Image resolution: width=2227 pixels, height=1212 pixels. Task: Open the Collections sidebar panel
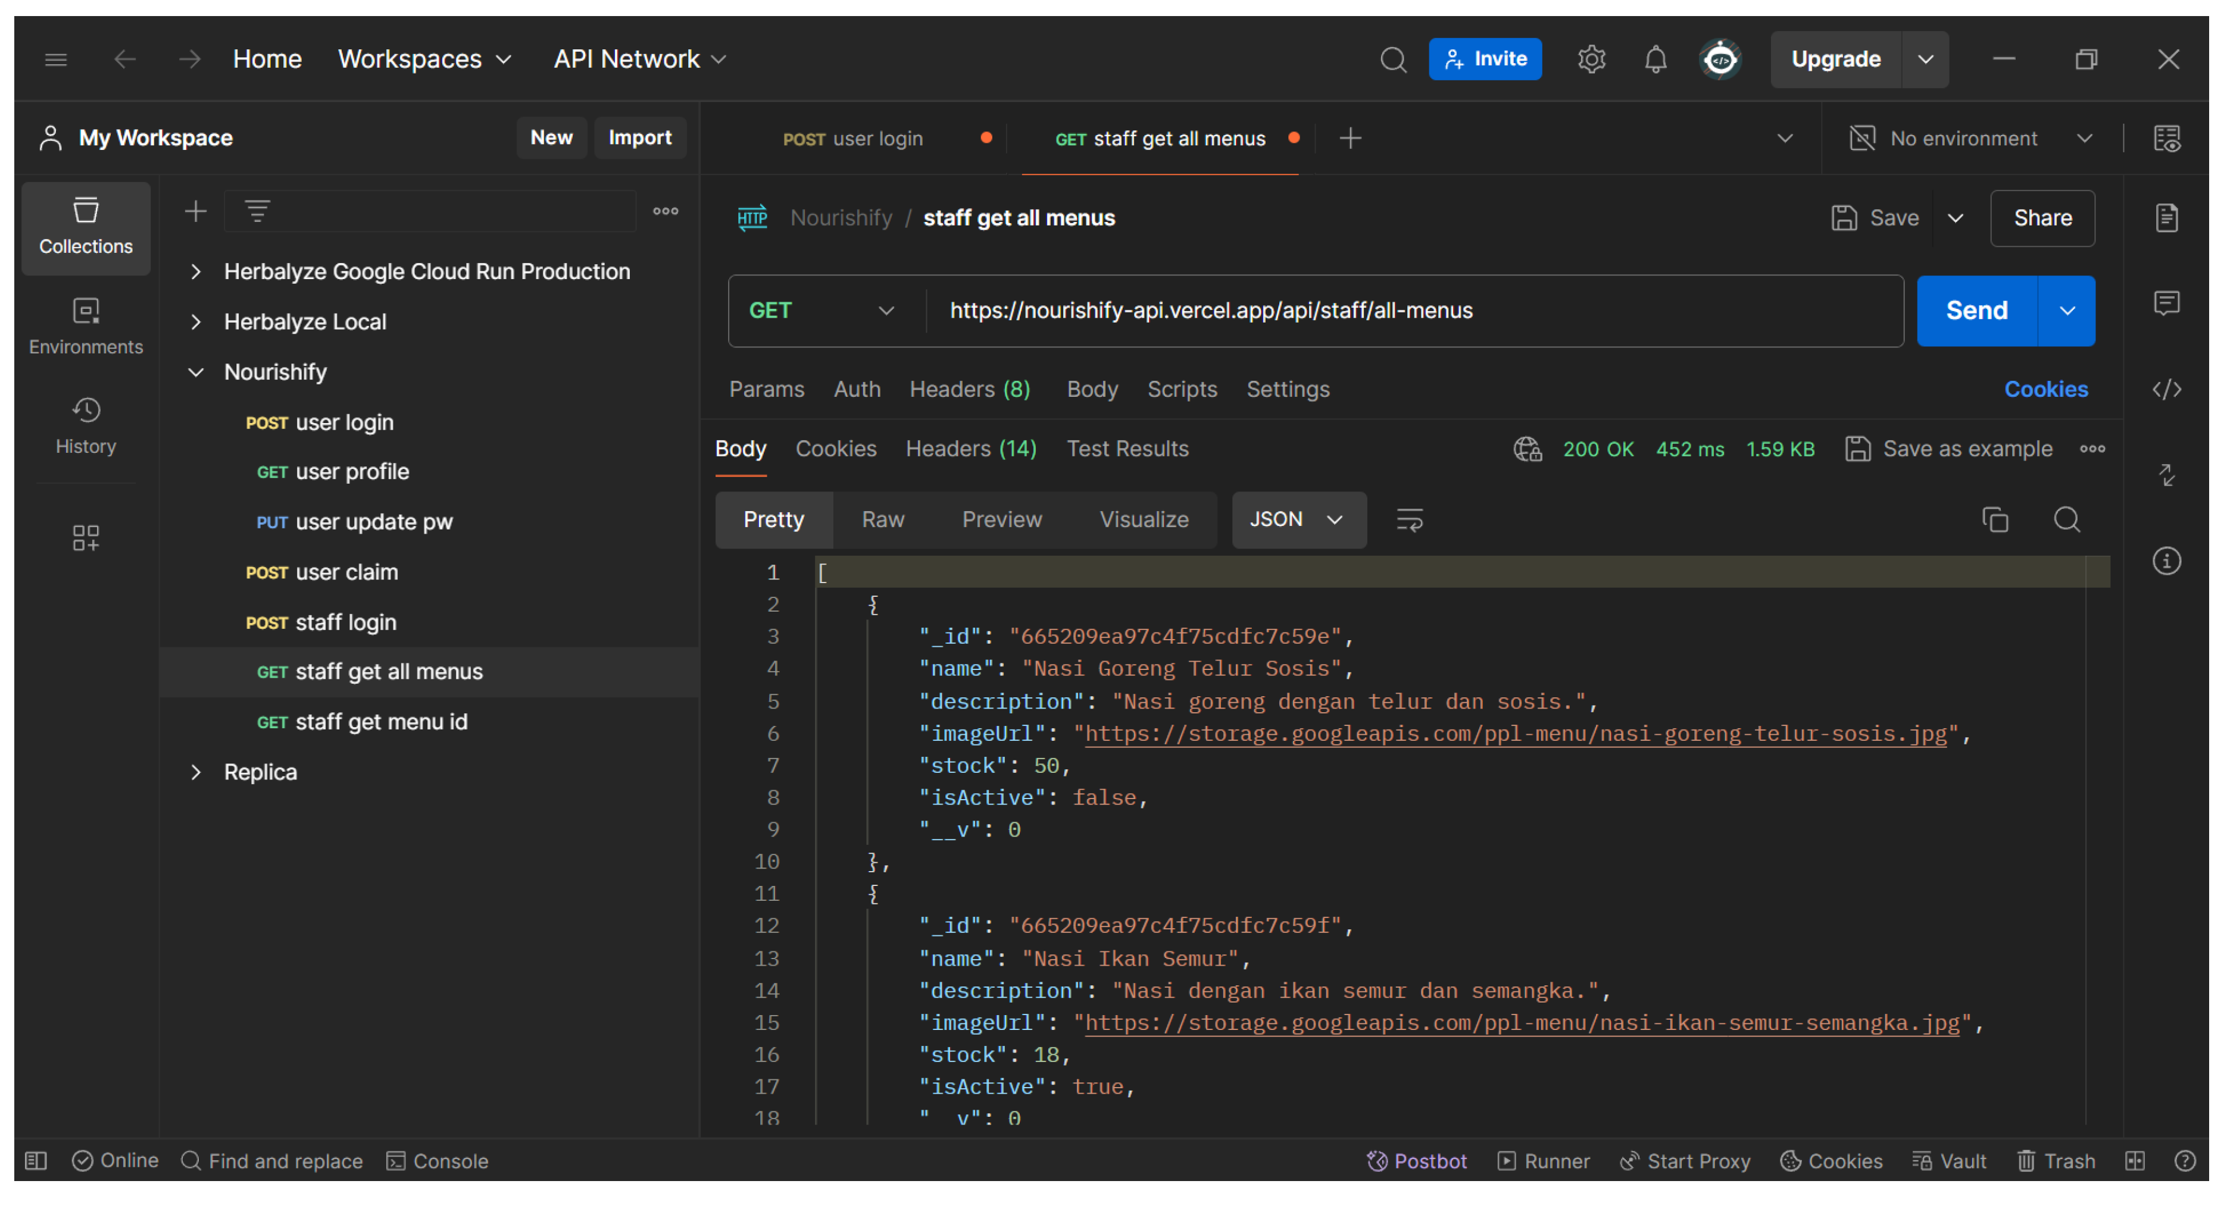coord(86,227)
